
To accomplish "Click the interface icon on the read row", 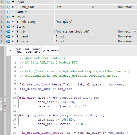I will [x=8, y=36].
